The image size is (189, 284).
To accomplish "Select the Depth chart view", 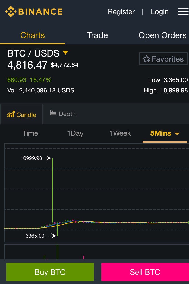I will coord(63,114).
